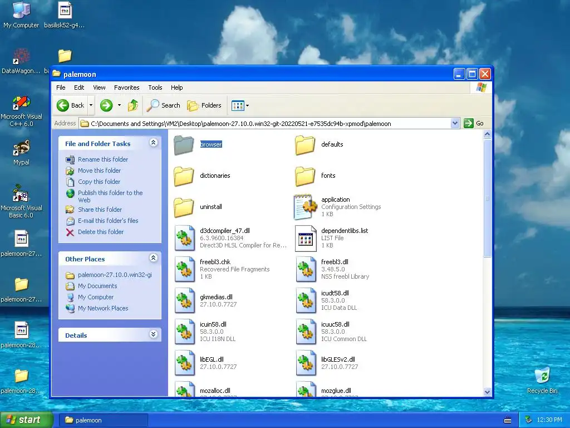Click in the Address path field

(x=269, y=124)
